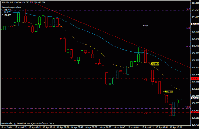This screenshot has height=129, width=199.
Task: Click the 130.375 price axis label
Action: tap(195, 75)
